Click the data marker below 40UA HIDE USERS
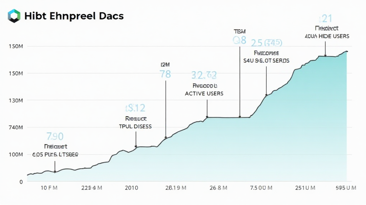Screen dimensions: 366x205 325,56
